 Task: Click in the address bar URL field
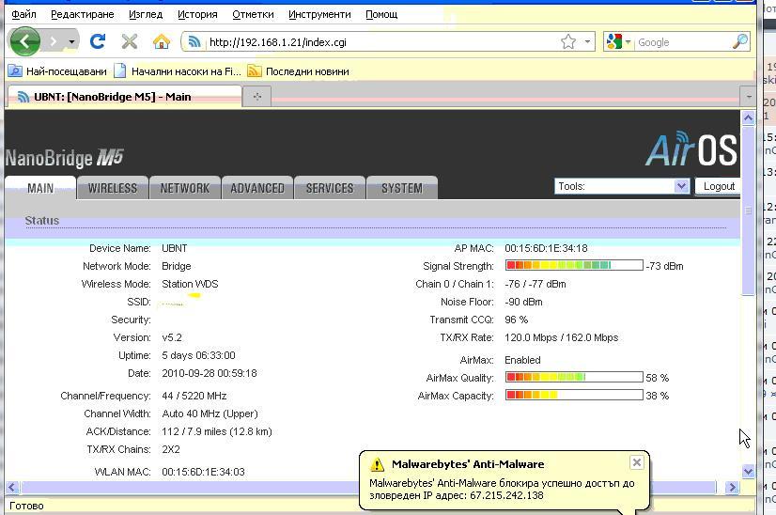(376, 41)
